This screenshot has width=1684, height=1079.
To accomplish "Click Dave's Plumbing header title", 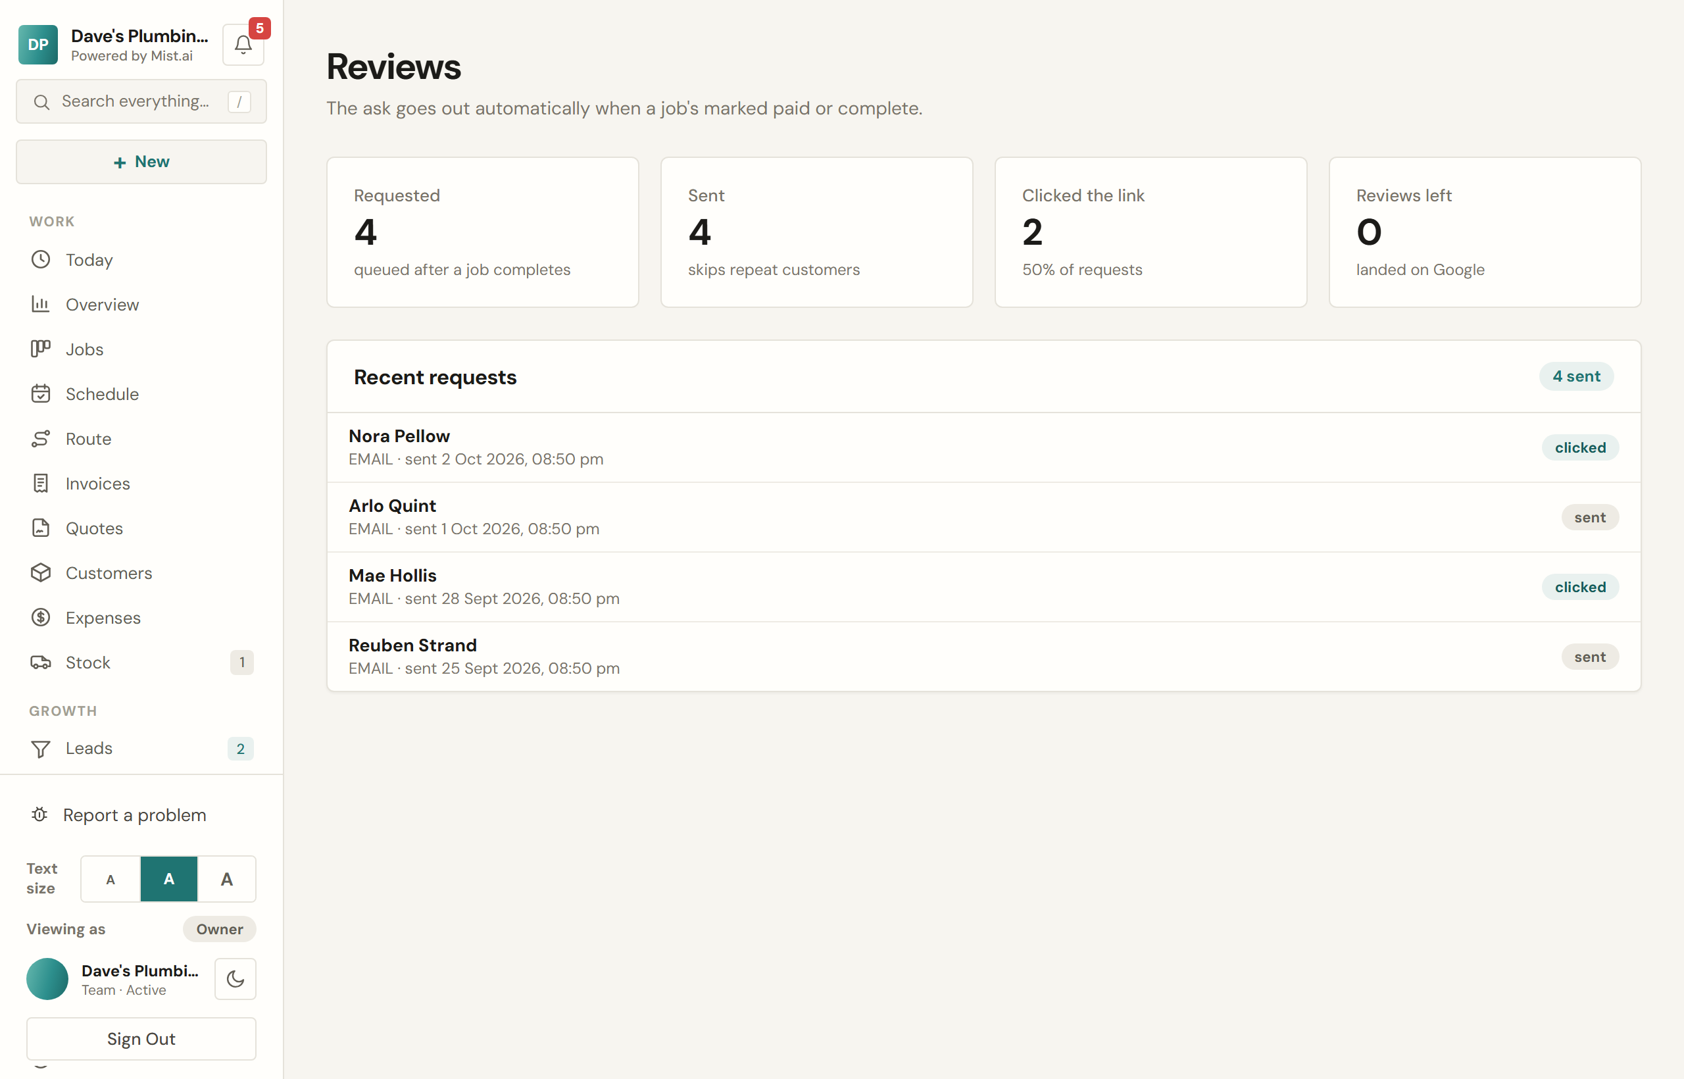I will coord(140,36).
